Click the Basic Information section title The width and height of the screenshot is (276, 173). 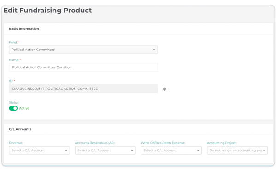point(24,29)
